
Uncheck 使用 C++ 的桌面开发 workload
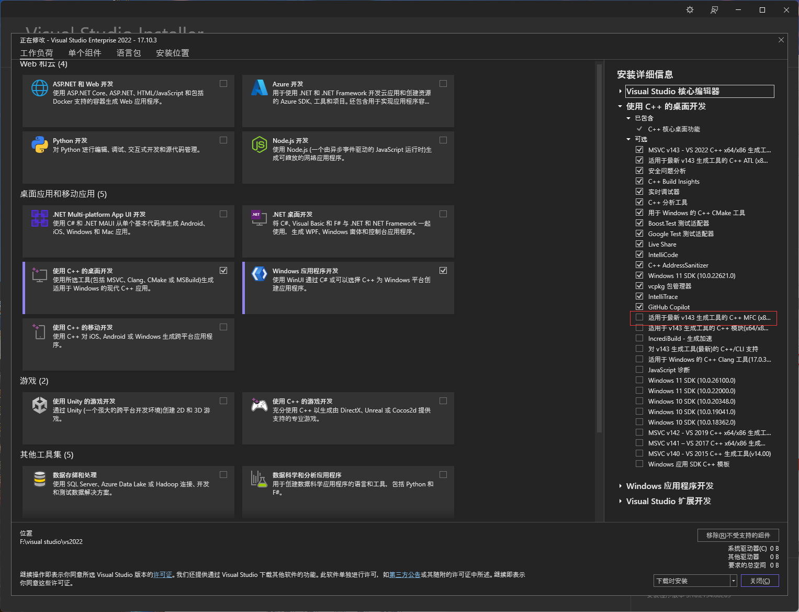223,270
